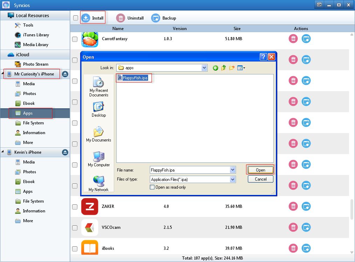Go to My Computer in places bar
This screenshot has height=262, width=355.
point(99,159)
